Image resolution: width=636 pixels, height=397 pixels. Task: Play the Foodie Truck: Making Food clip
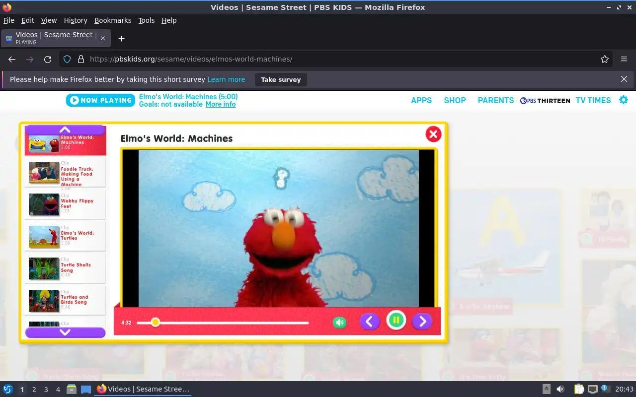66,173
